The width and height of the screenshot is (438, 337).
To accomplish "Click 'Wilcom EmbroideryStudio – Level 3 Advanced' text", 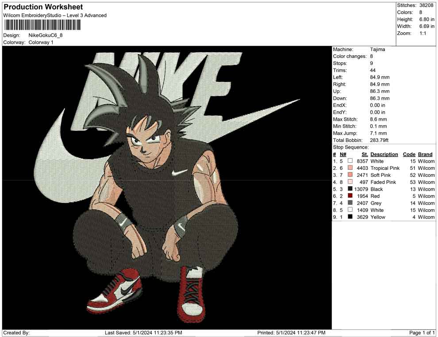I will pyautogui.click(x=55, y=15).
